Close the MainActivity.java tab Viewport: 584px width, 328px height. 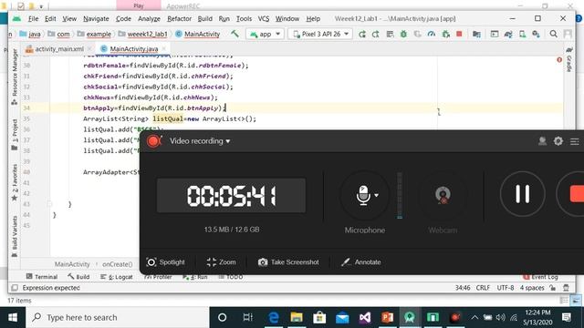[x=164, y=48]
